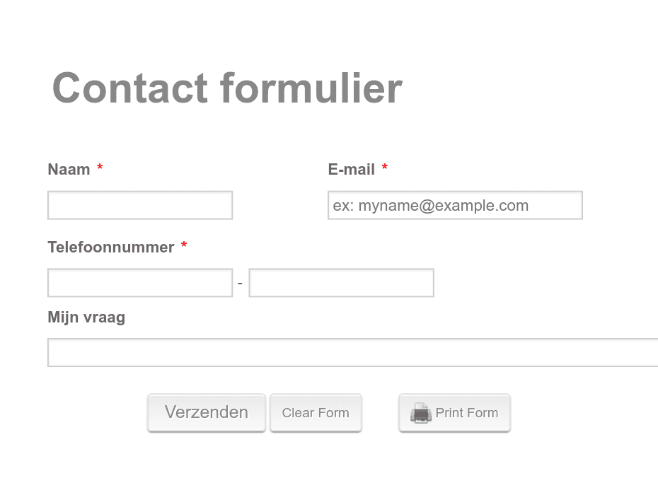Click the E-mail field label

pos(352,170)
